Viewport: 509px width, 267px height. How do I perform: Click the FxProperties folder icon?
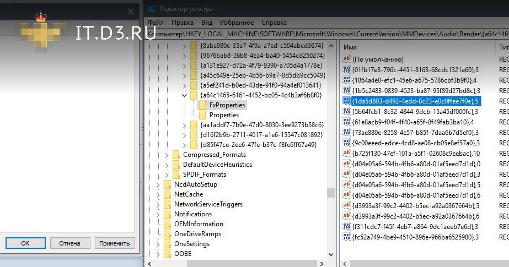click(x=202, y=105)
